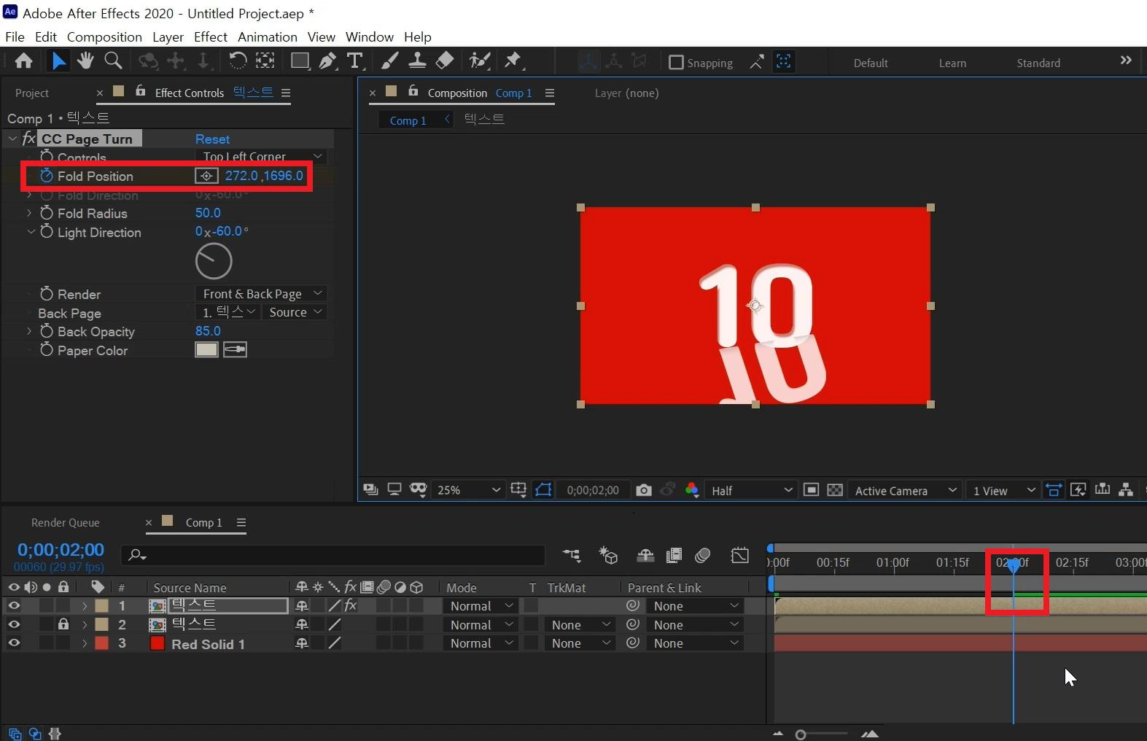Click the Light Direction angle dial

[x=214, y=261]
